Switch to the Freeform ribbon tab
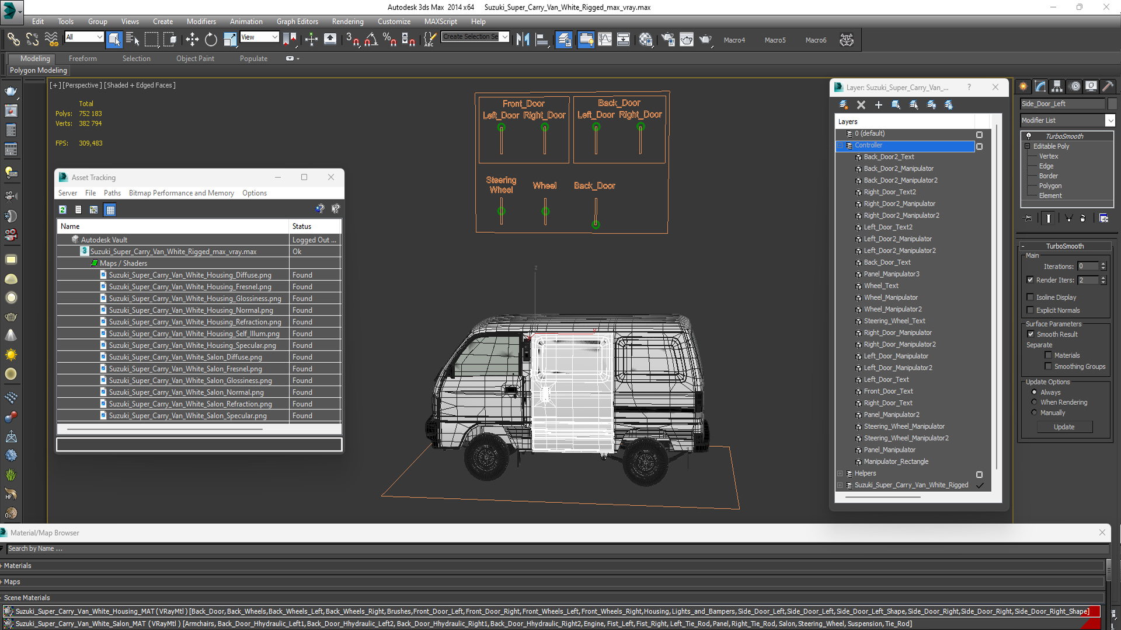Screen dimensions: 1121x630 82,58
